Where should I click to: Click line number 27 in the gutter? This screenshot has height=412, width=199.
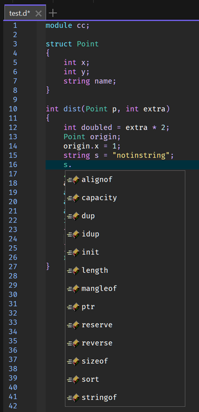[x=13, y=267]
